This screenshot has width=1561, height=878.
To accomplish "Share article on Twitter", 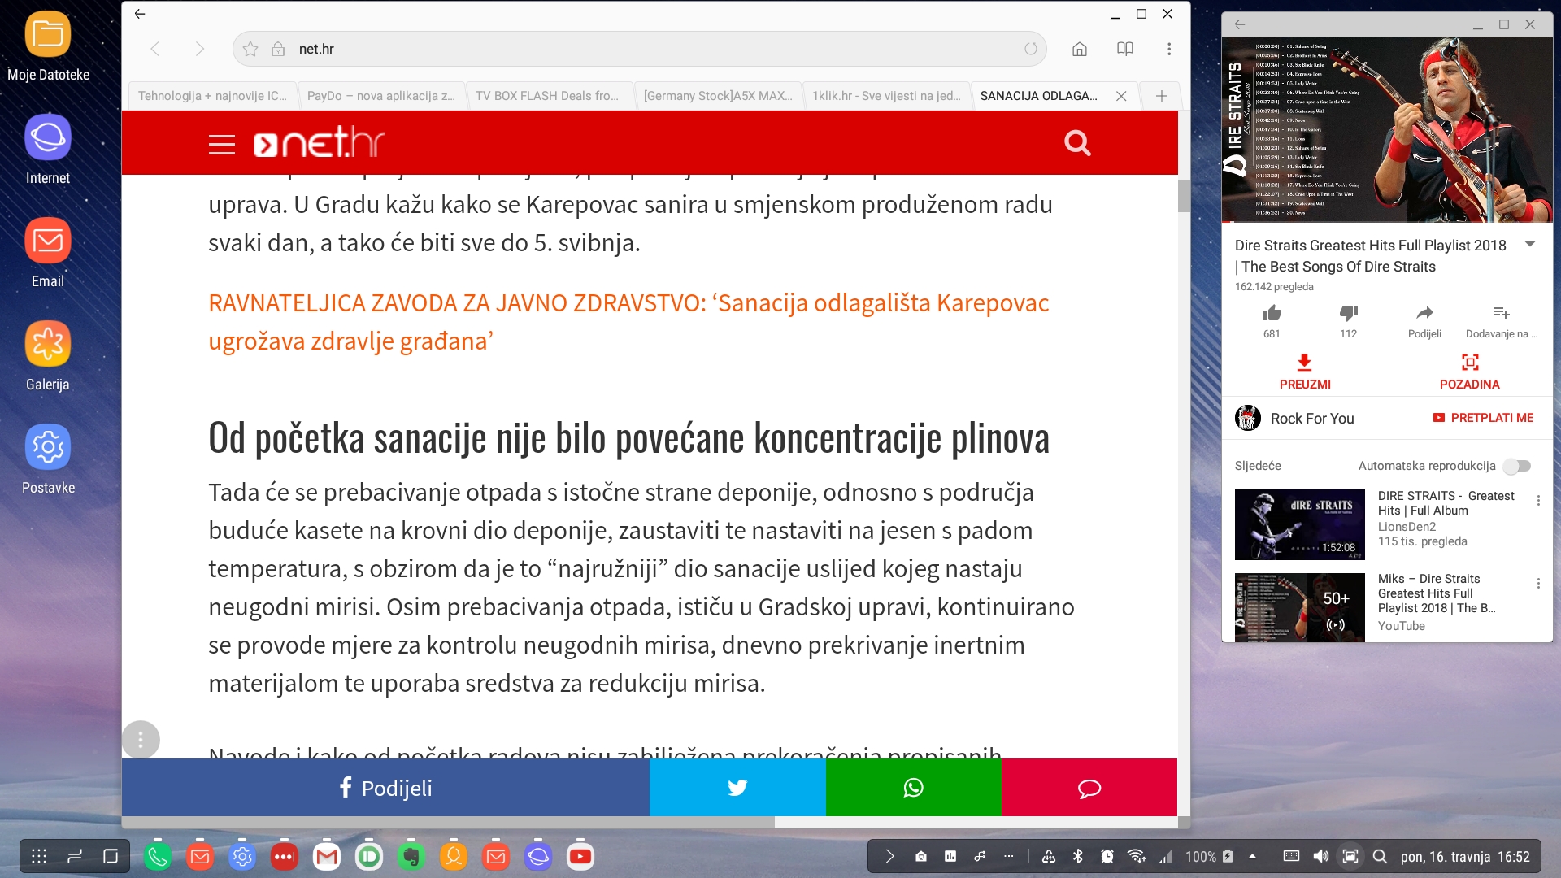I will coord(737,788).
